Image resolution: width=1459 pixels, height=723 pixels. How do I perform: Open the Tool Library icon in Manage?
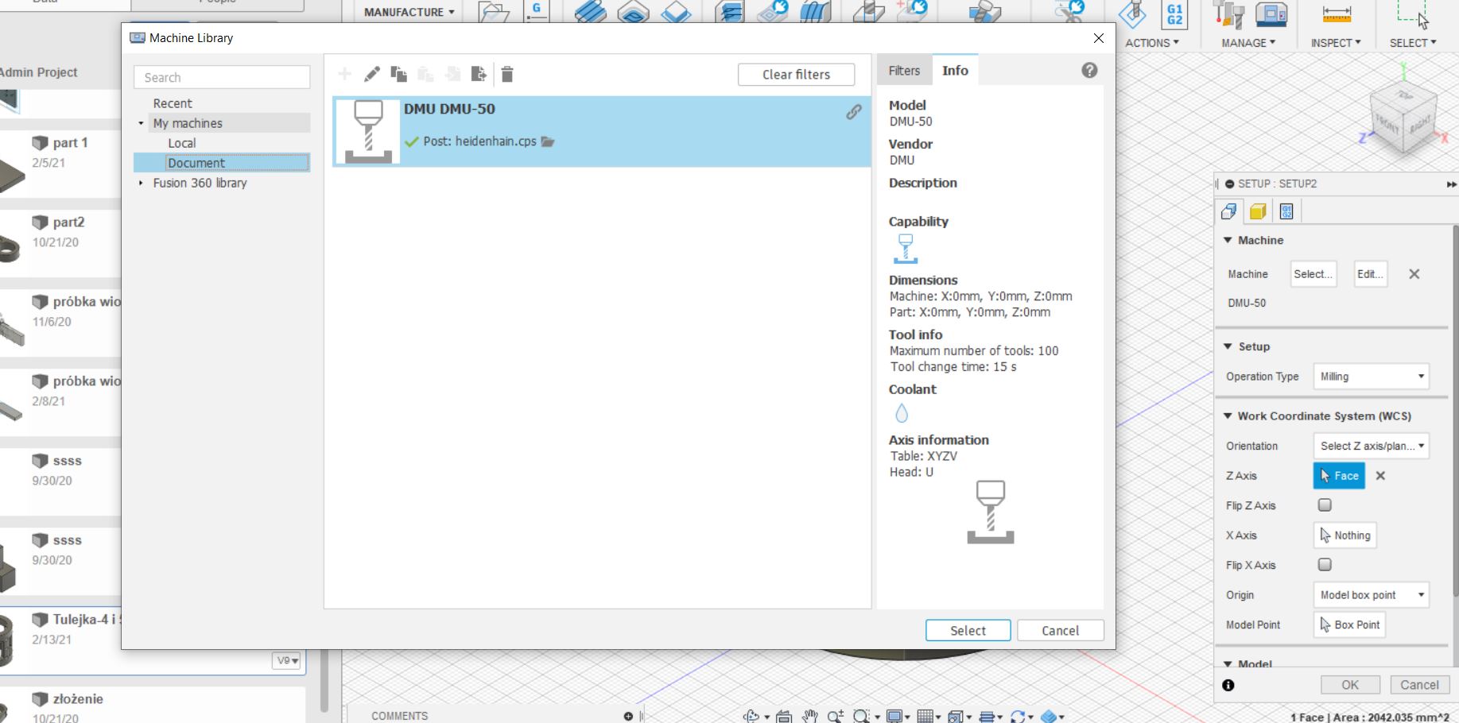[x=1228, y=14]
